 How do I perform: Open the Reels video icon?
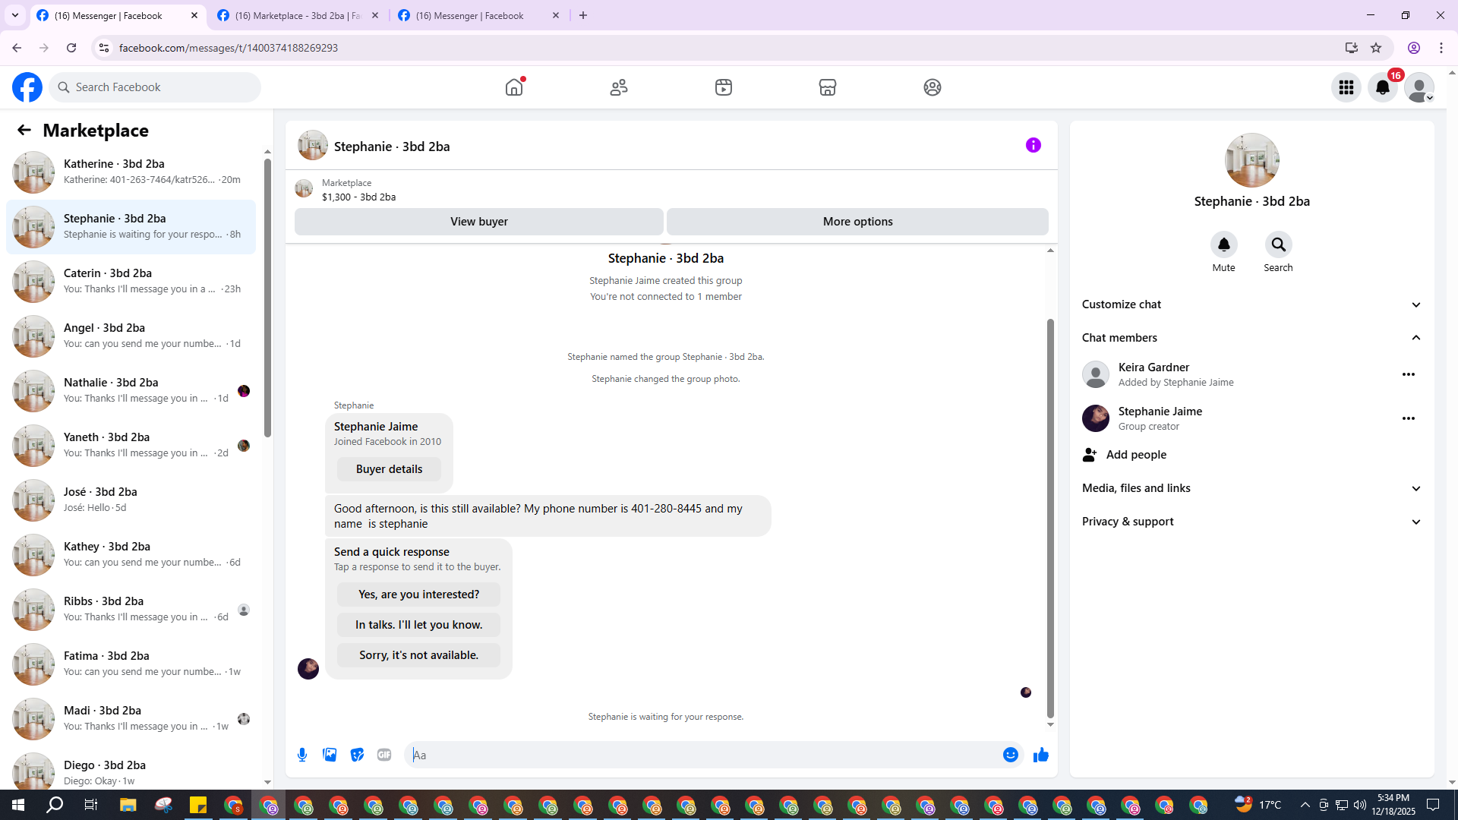(724, 87)
